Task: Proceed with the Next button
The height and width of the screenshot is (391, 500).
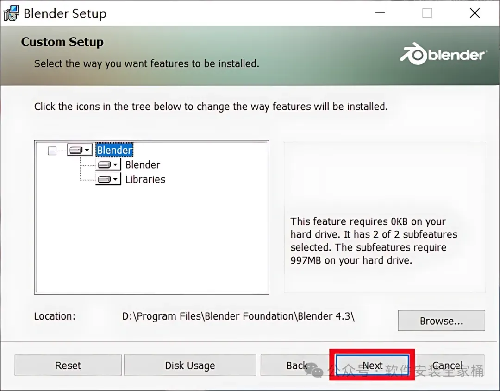Action: tap(372, 365)
